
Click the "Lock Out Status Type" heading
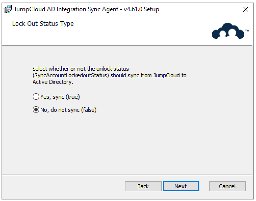click(x=43, y=24)
